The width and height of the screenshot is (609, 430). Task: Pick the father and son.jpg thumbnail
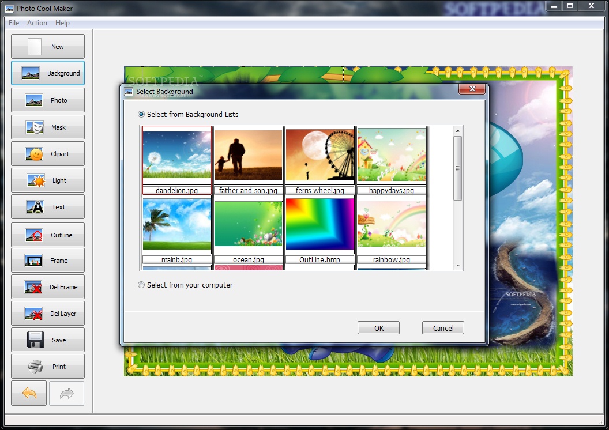[x=248, y=154]
